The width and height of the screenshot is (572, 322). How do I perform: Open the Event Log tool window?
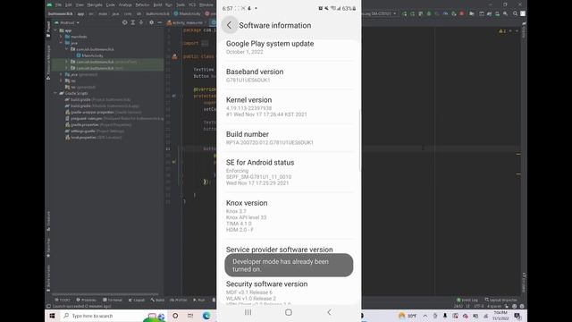tap(467, 300)
